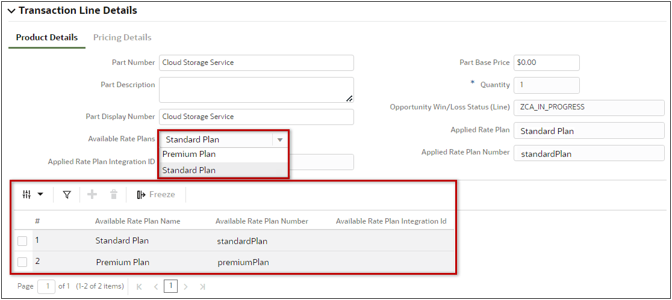Viewport: 672px width, 300px height.
Task: Click the next page arrow
Action: 185,286
